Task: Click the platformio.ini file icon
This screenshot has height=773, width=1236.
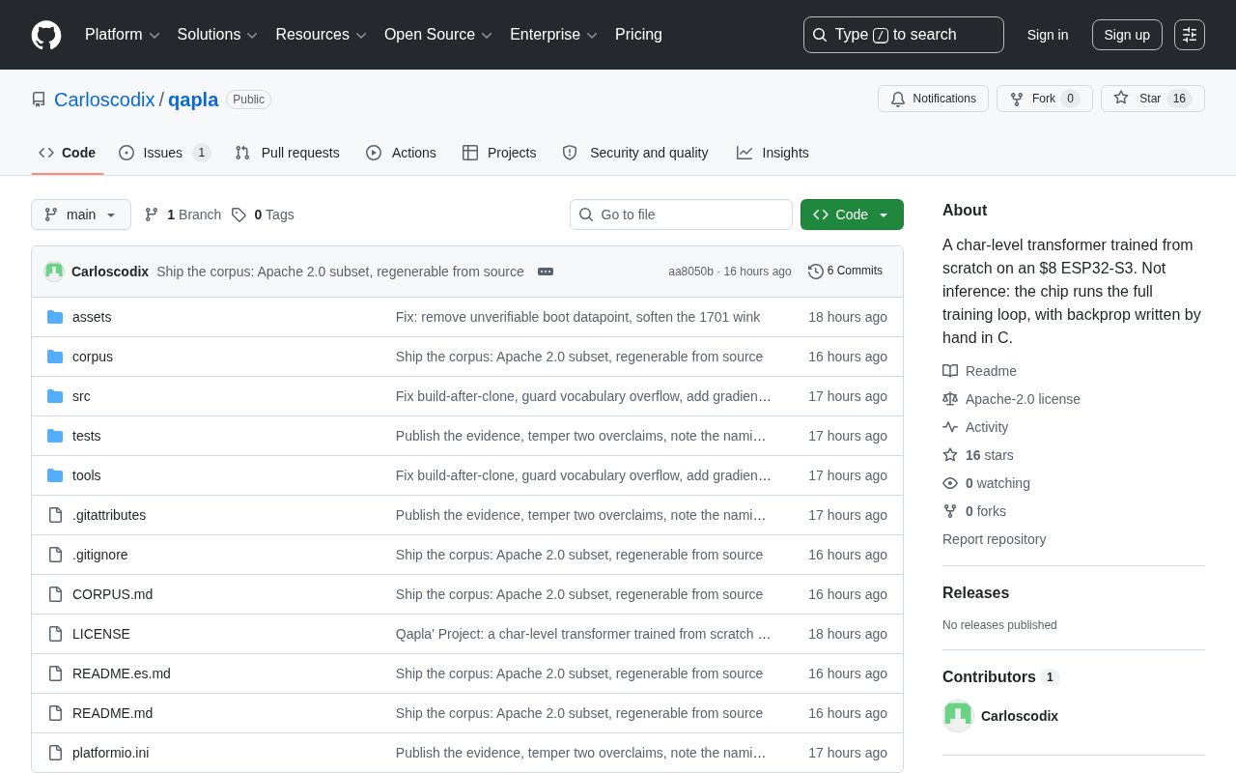Action: tap(55, 753)
